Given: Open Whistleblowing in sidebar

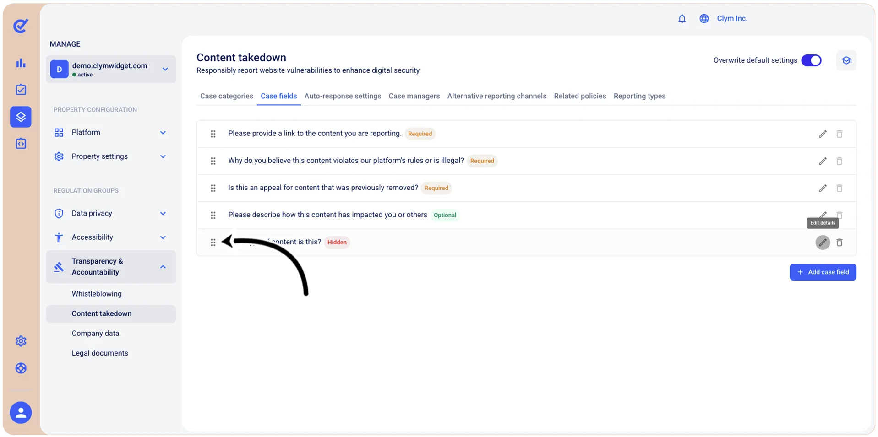Looking at the screenshot, I should pyautogui.click(x=97, y=294).
